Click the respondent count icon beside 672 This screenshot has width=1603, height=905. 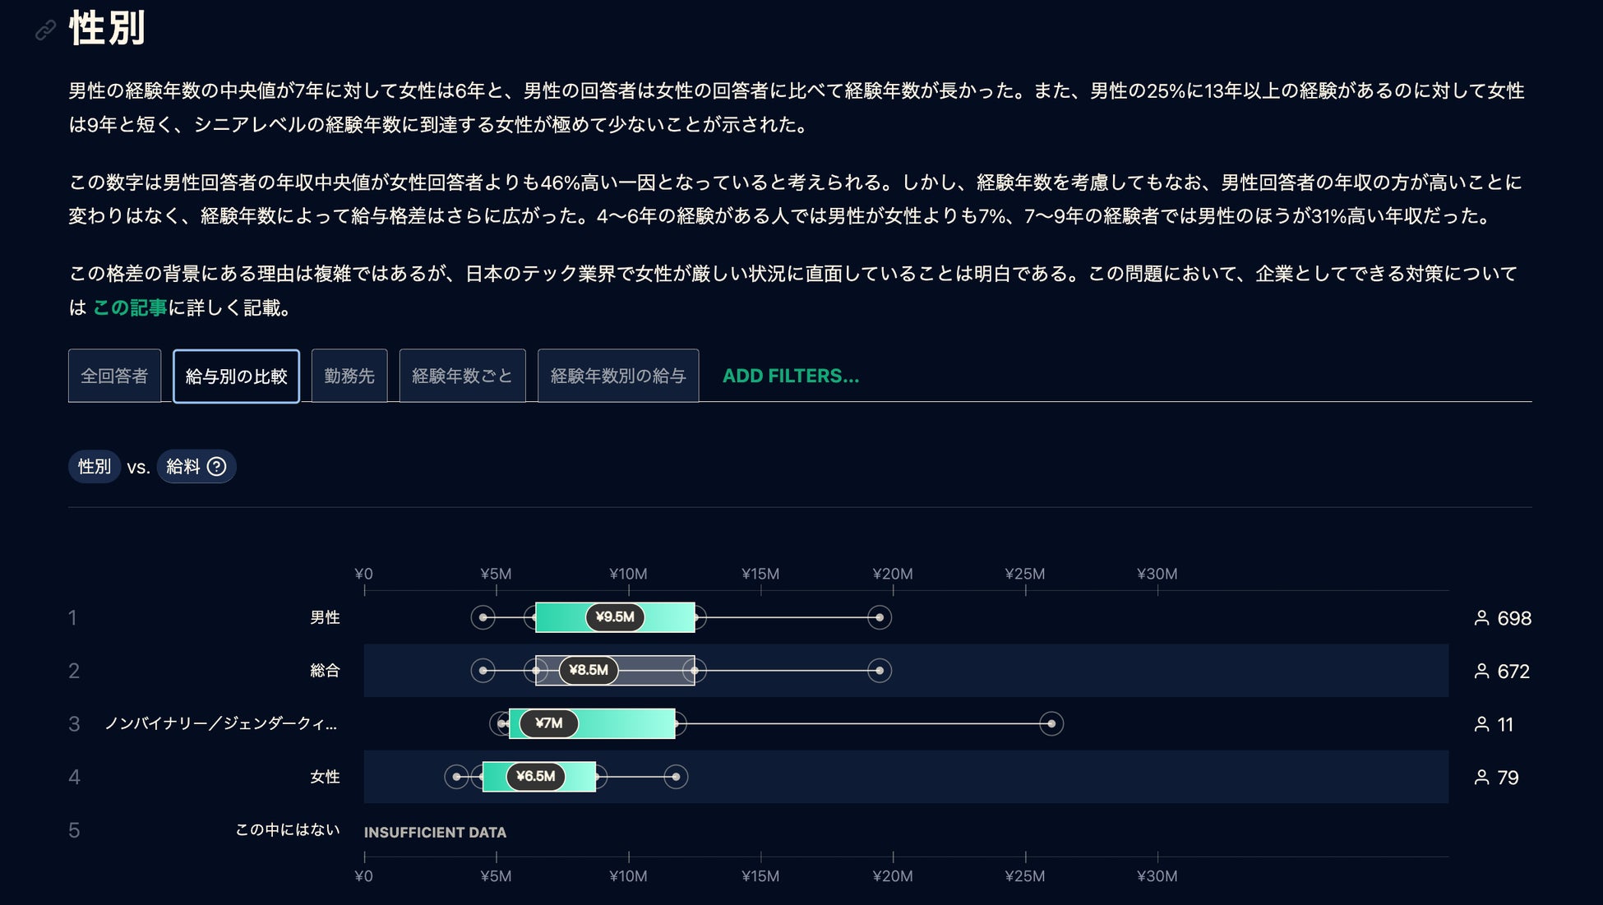pos(1481,672)
